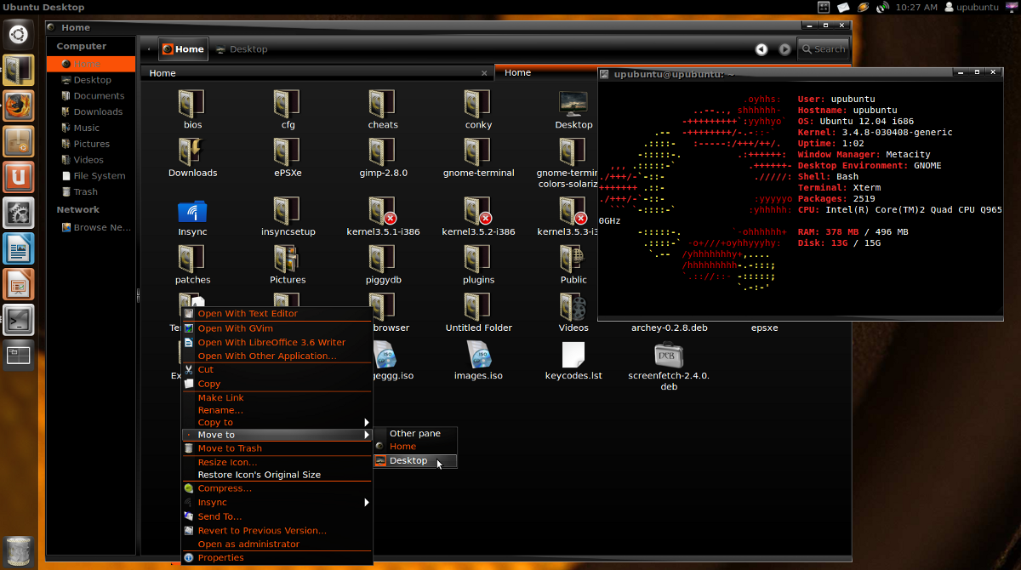Open a terminal from the dock
Screen dimensions: 1021x570
coord(19,322)
